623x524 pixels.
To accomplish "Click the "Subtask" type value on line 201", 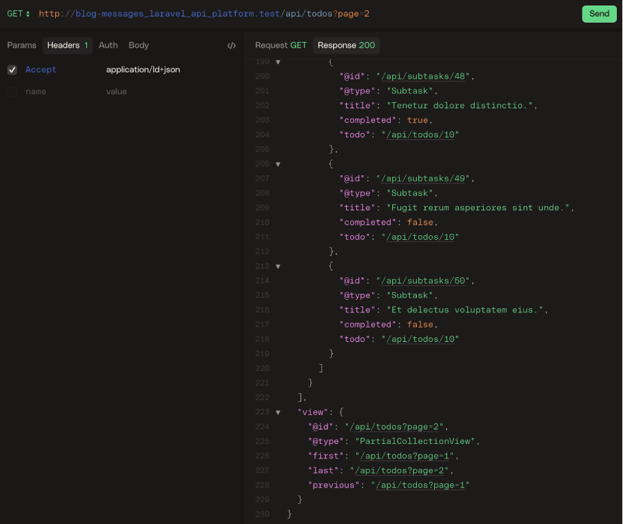I will (409, 91).
